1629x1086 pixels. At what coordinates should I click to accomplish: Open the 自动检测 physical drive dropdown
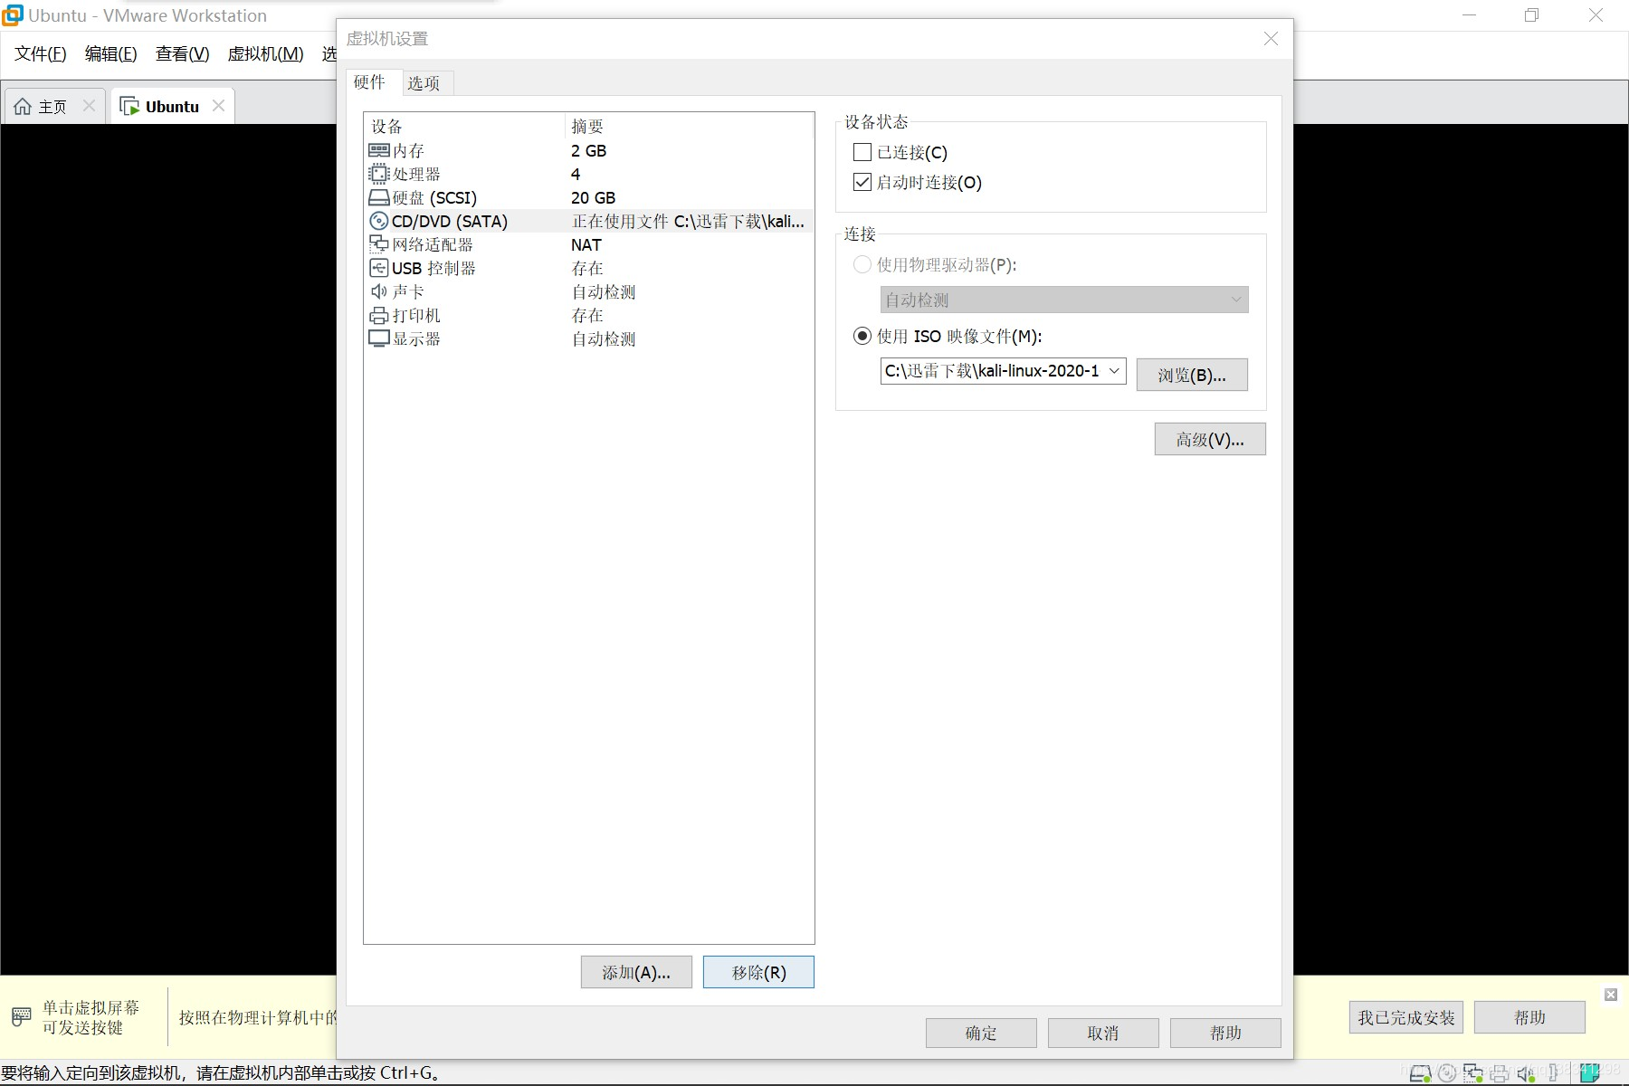coord(1064,300)
